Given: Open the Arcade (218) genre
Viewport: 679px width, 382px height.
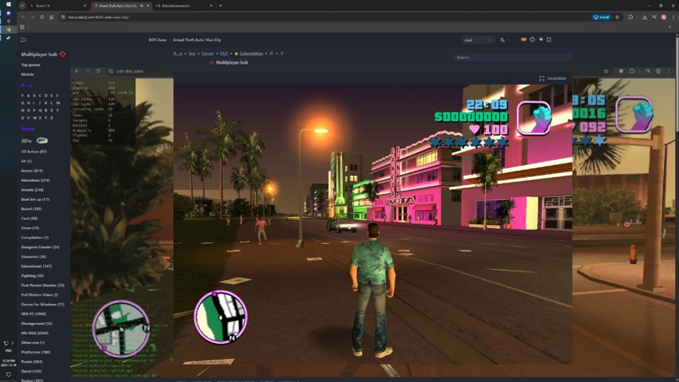Looking at the screenshot, I should [32, 190].
